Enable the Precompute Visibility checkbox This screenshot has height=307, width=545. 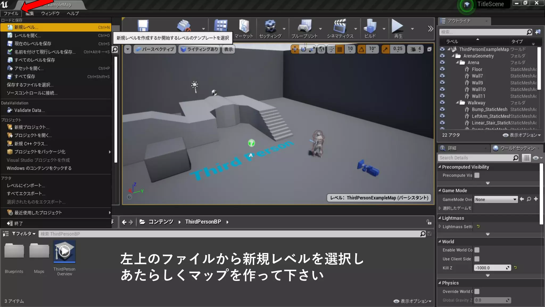point(477,175)
